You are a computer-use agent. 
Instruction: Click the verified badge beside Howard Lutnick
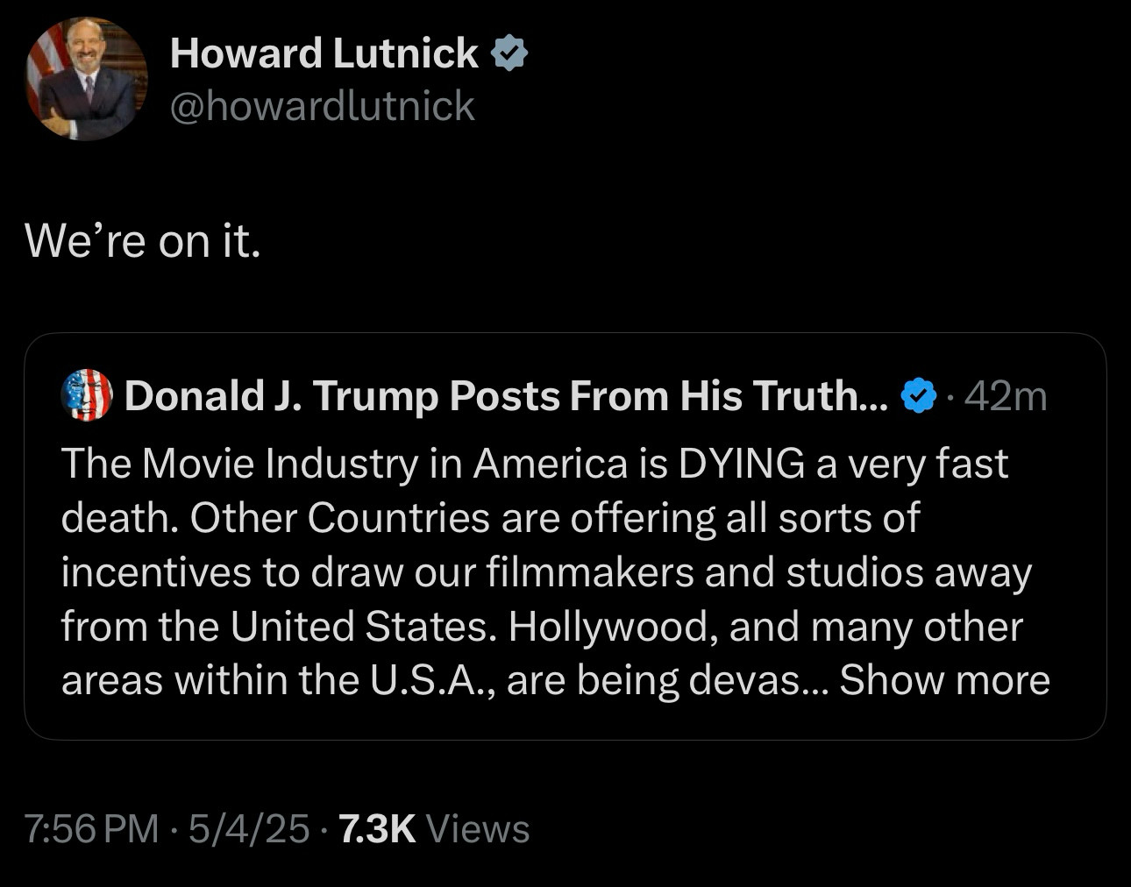pos(509,53)
